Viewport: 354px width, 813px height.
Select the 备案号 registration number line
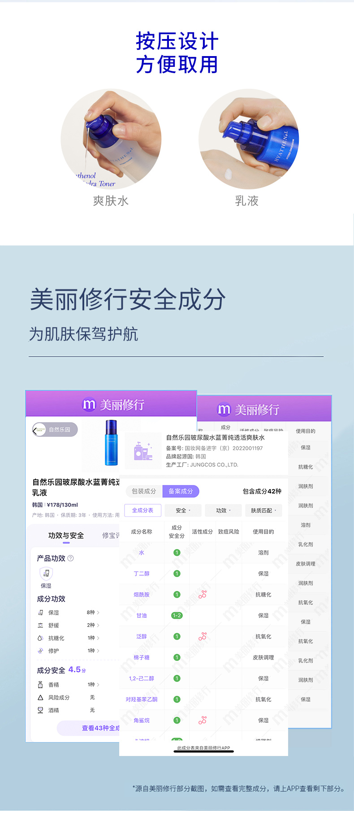pyautogui.click(x=215, y=448)
